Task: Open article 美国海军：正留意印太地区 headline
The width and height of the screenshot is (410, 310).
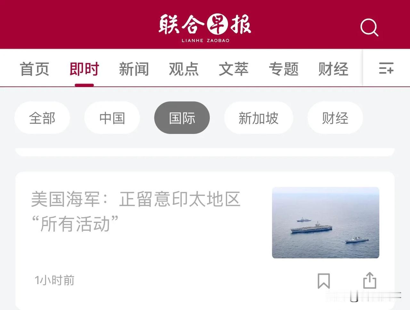Action: 136,211
